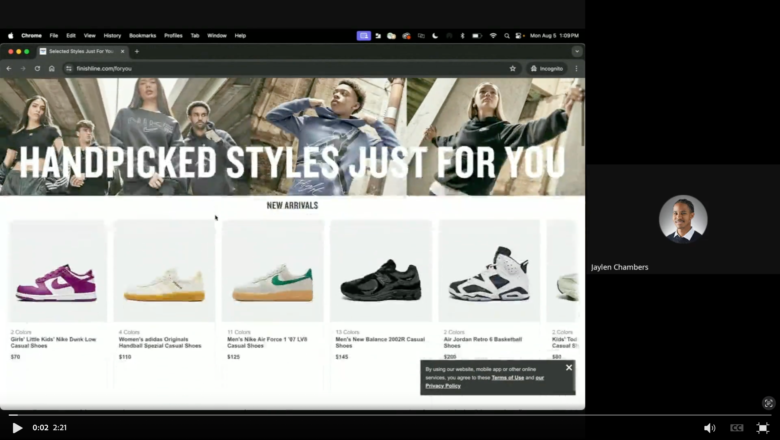
Task: Open Chrome three-dot menu
Action: coord(576,69)
